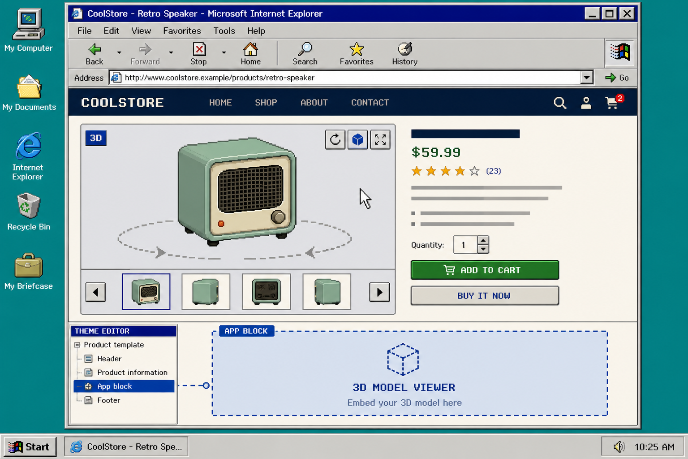The image size is (688, 459).
Task: Stop loading with the Stop icon
Action: coord(198,54)
